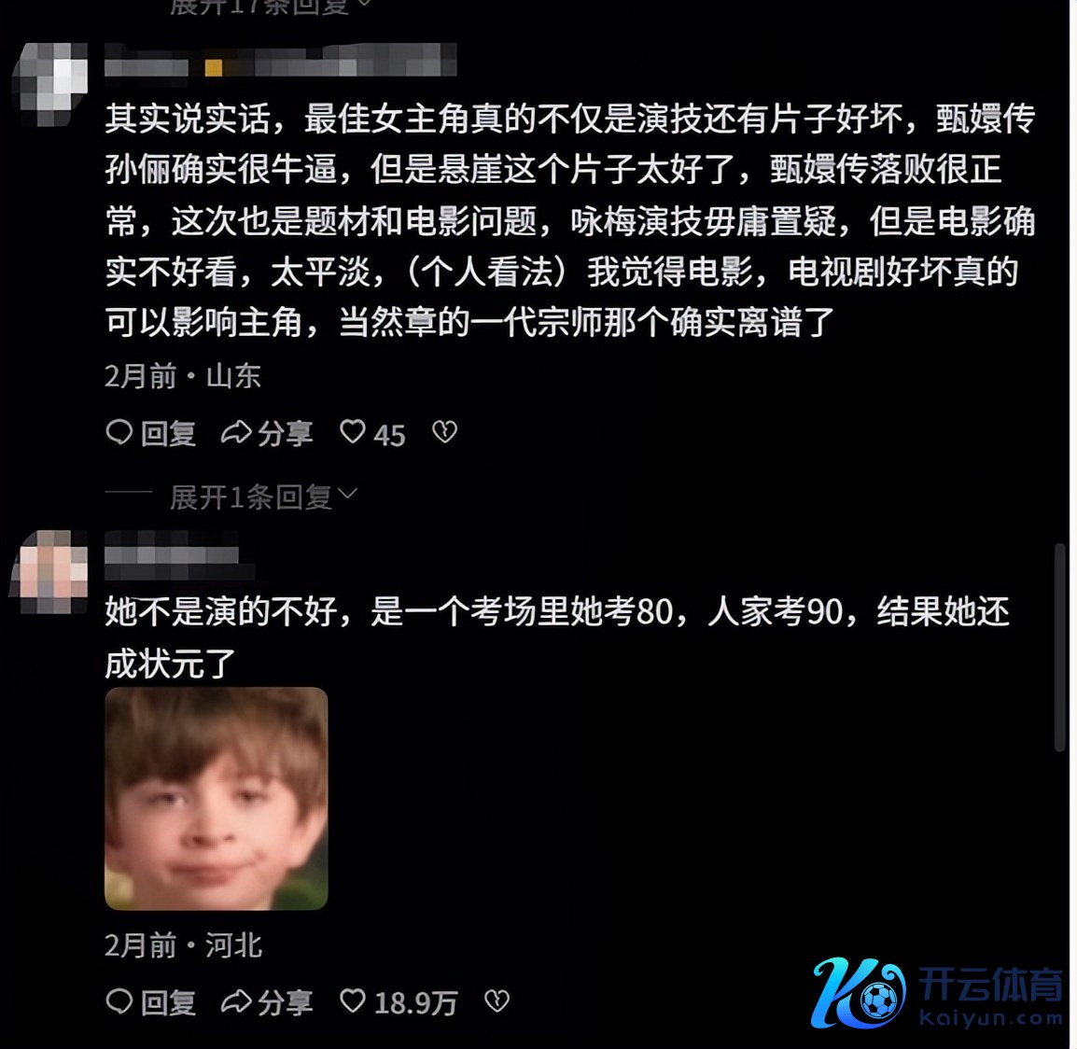Click the chevron next to 展开1条回复

pos(348,494)
